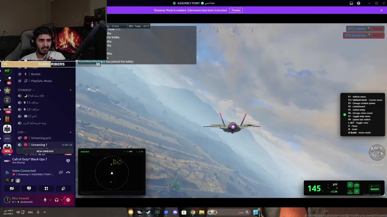387x217 pixels.
Task: Join the Streaming priv voice channel
Action: [x=45, y=138]
